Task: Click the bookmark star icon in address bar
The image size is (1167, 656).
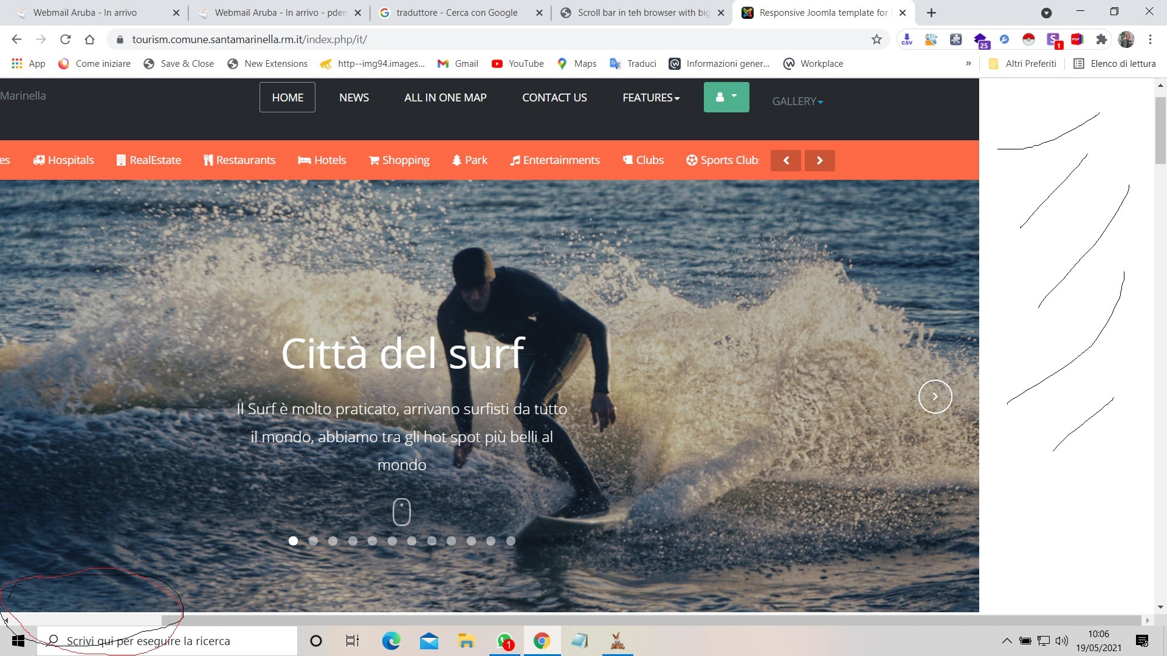Action: point(876,39)
